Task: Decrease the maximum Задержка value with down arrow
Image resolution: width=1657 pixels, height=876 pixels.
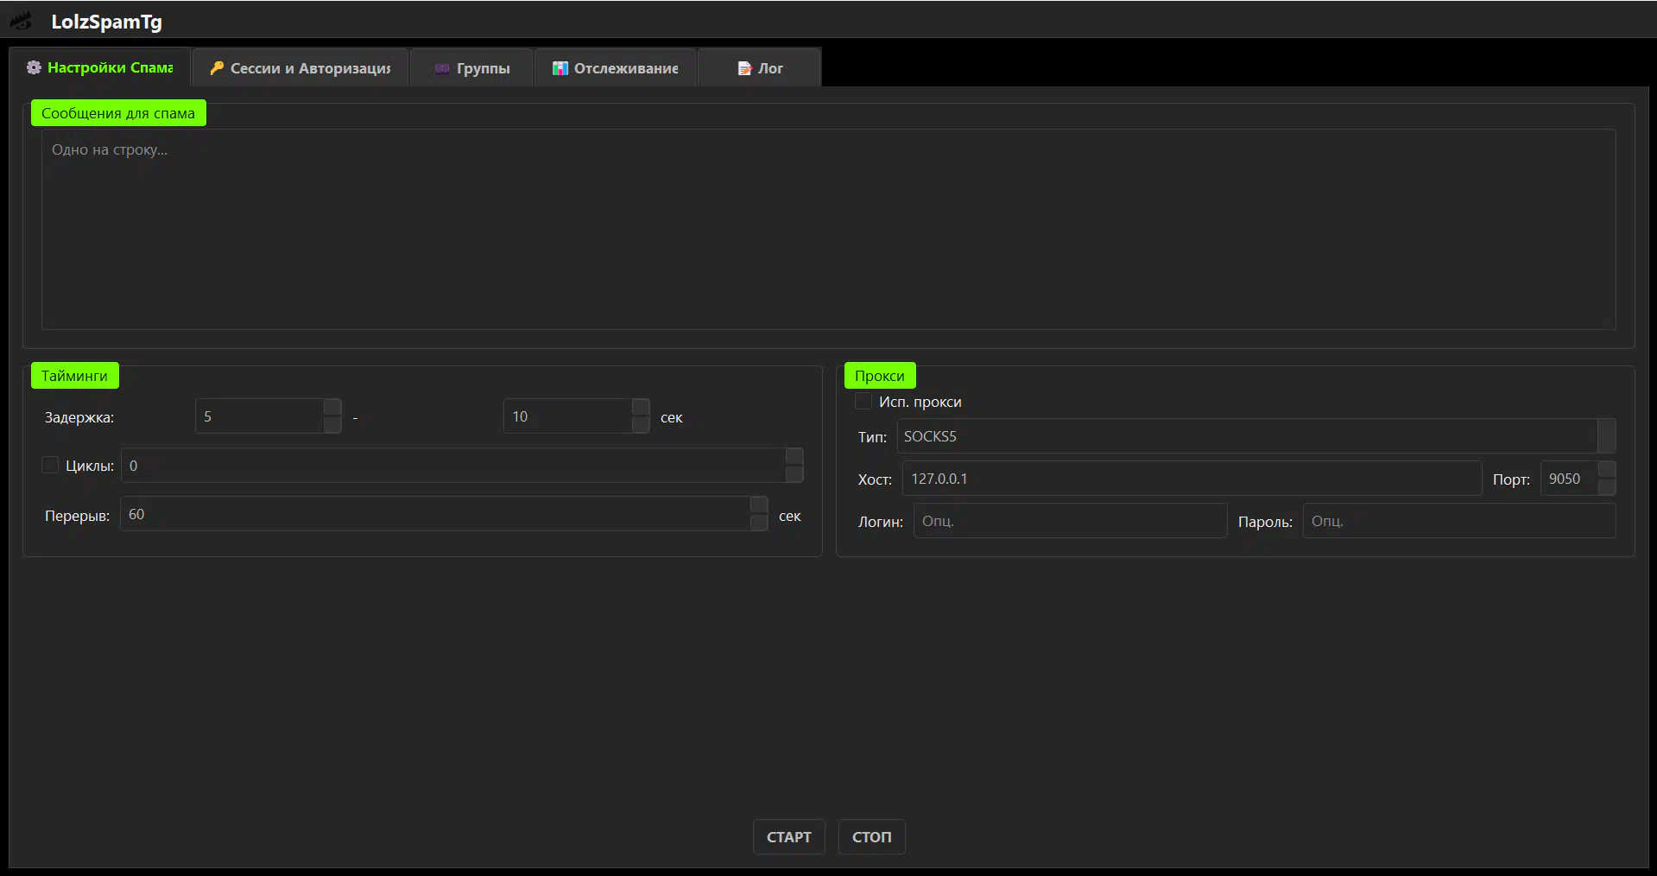Action: click(641, 425)
